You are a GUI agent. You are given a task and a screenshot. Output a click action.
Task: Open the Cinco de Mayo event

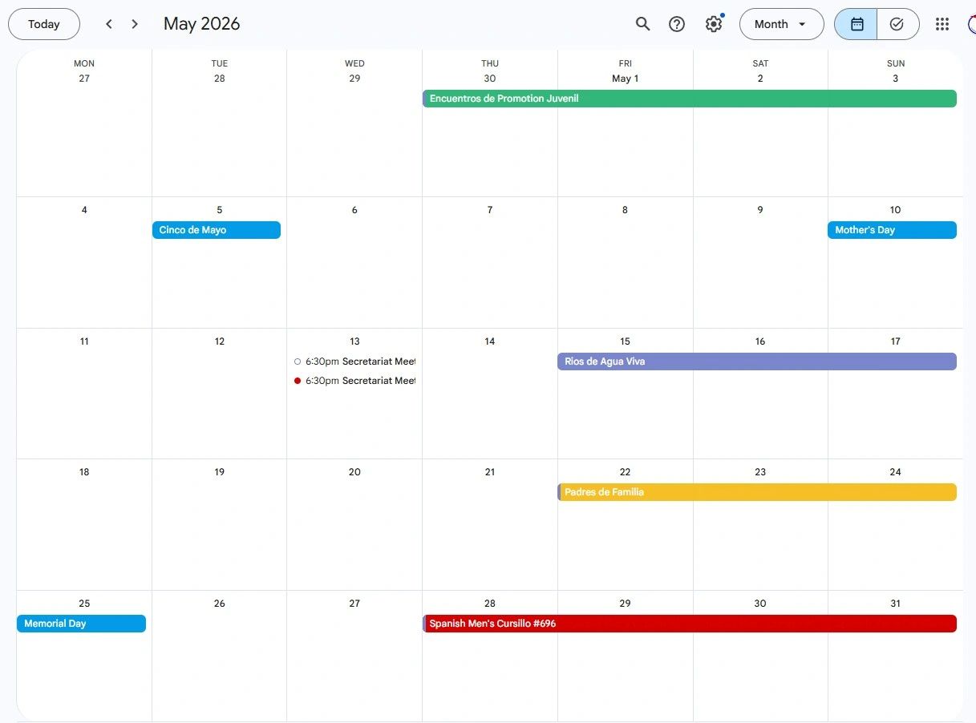tap(217, 230)
